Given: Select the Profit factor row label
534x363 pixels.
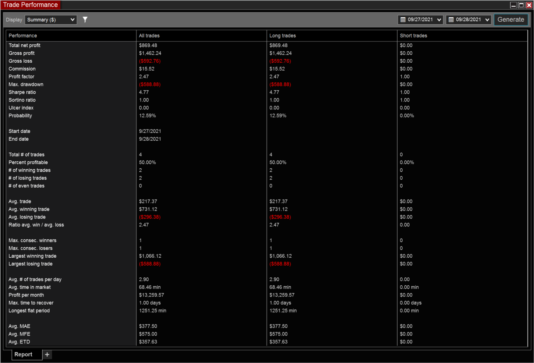Looking at the screenshot, I should pyautogui.click(x=22, y=76).
